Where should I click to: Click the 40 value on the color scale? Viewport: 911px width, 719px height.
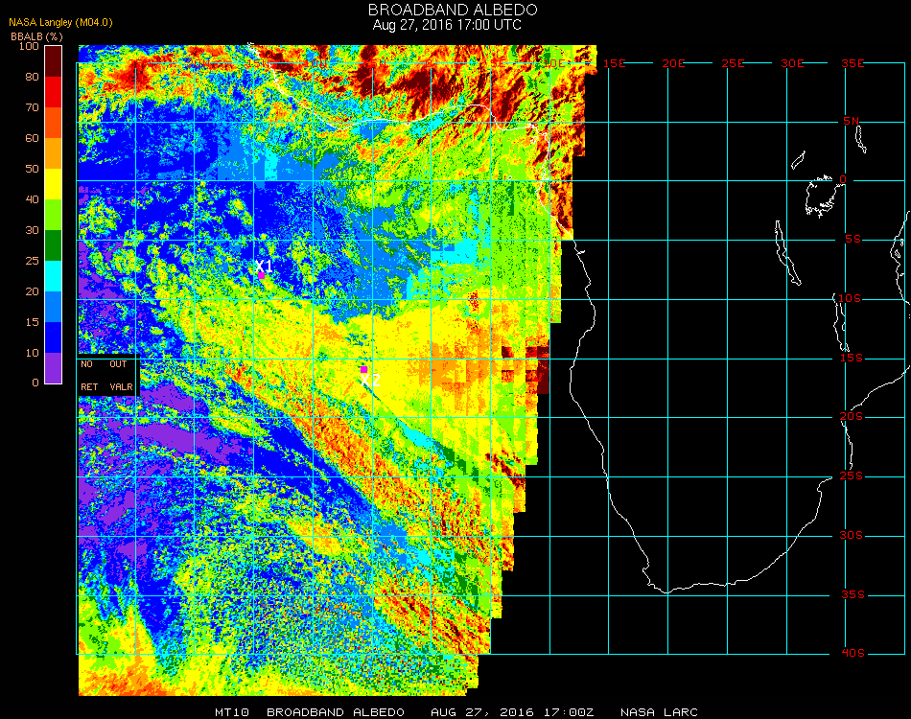32,199
